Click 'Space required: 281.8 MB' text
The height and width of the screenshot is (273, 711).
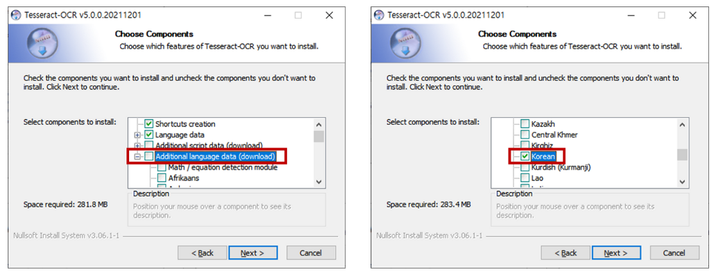click(x=66, y=204)
